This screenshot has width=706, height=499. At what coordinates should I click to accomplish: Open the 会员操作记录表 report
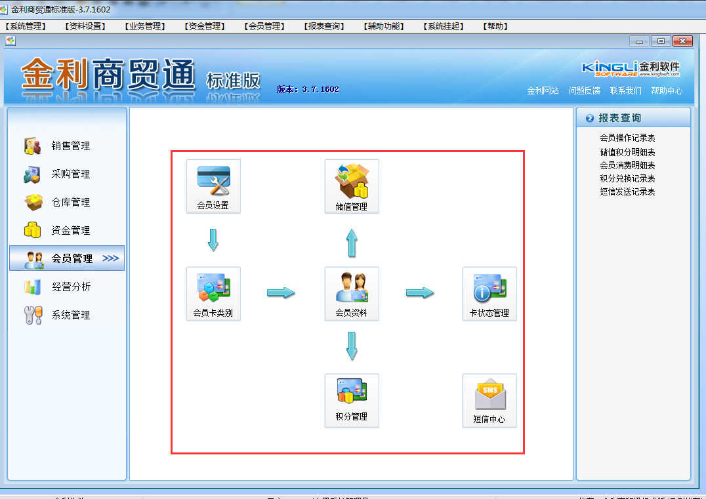627,138
